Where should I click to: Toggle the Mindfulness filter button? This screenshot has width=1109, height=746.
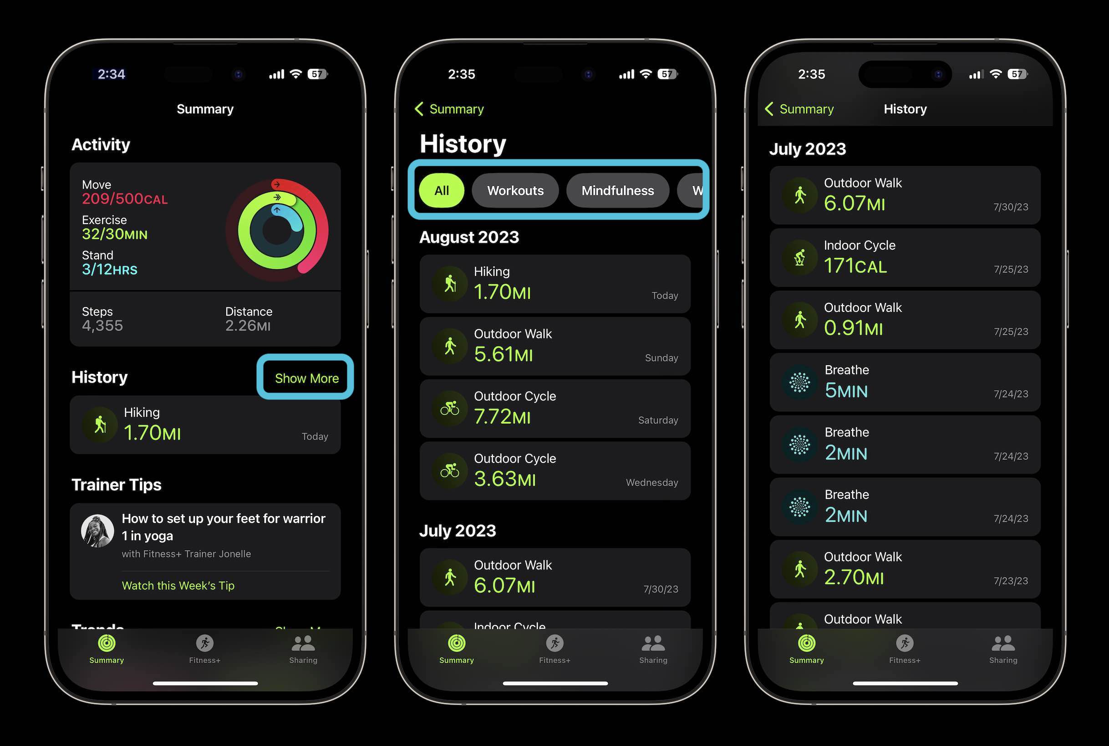(x=618, y=190)
